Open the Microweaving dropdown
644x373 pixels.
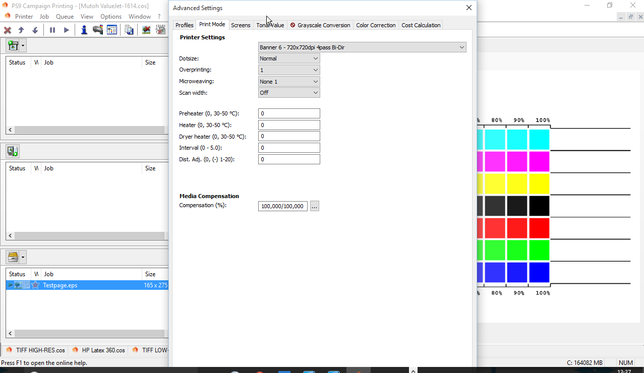coord(289,82)
